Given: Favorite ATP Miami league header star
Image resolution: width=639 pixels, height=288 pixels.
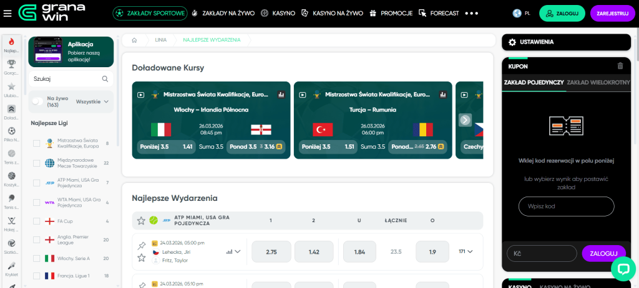Looking at the screenshot, I should 141,221.
